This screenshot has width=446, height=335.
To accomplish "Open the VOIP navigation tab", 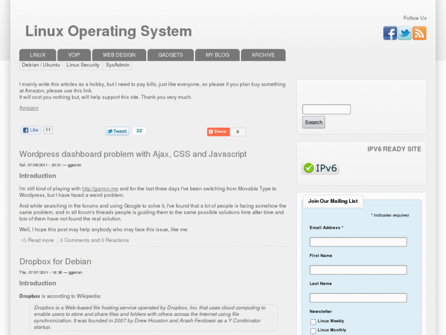I will pyautogui.click(x=74, y=55).
